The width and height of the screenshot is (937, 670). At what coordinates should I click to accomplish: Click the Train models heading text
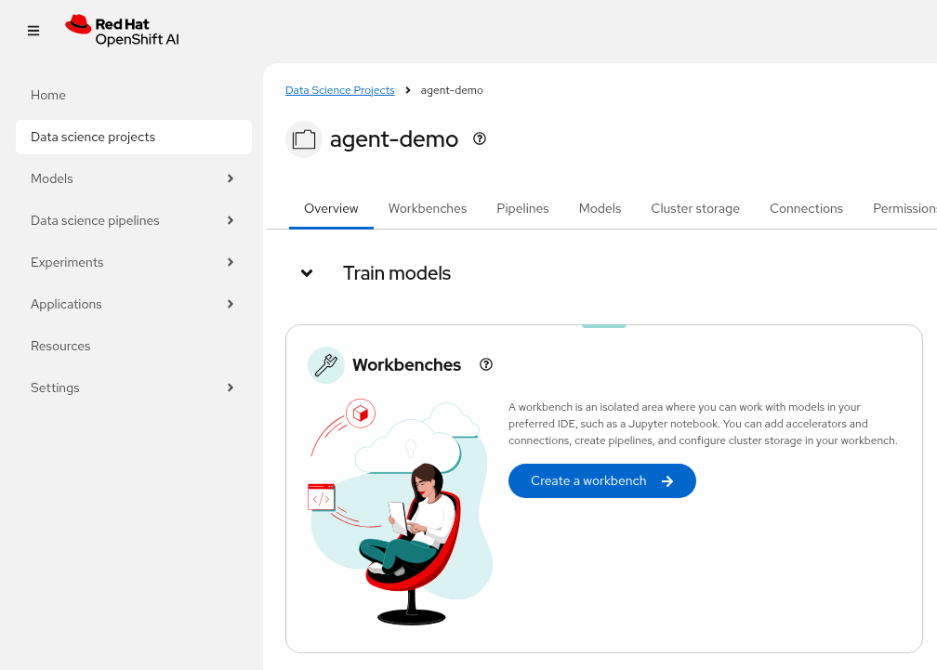tap(397, 273)
